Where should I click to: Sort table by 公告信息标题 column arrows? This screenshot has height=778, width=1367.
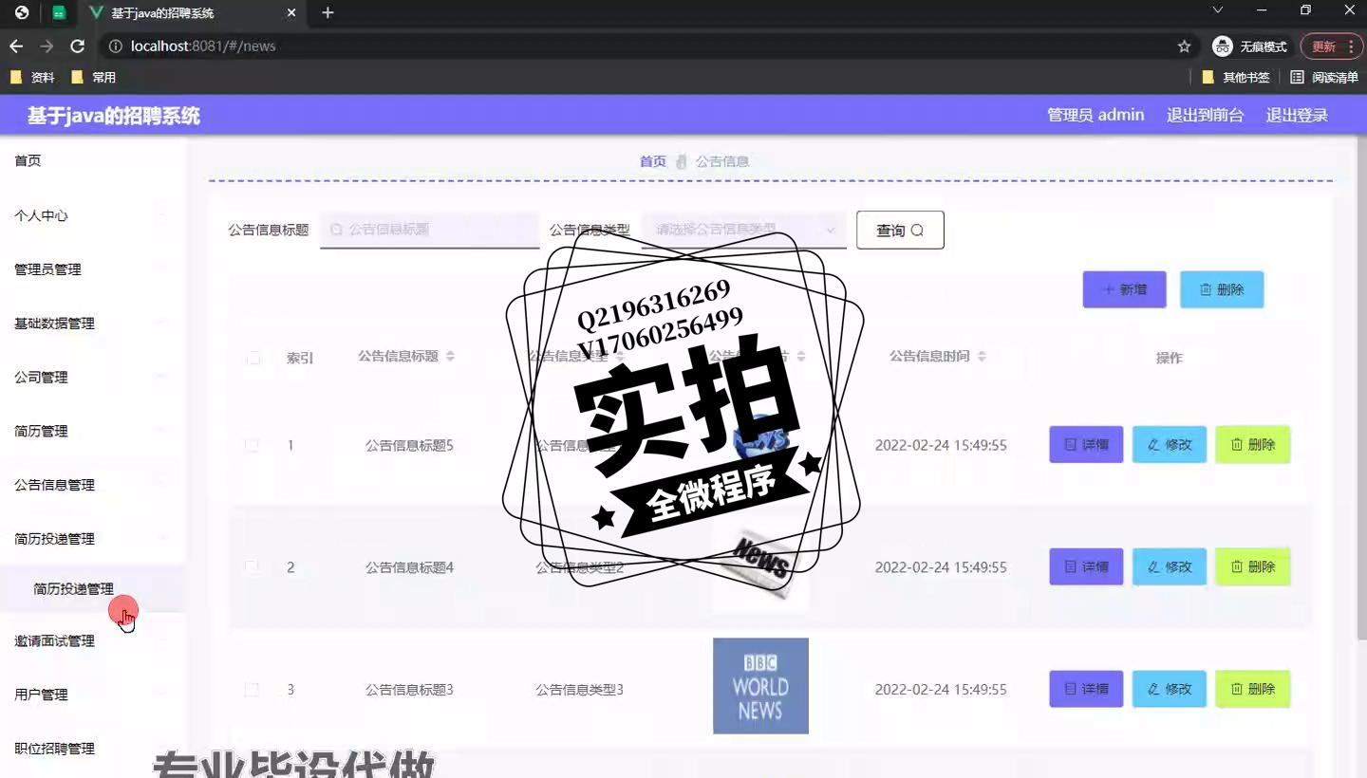450,356
